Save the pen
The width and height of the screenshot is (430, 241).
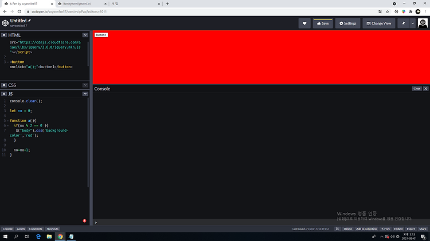point(323,23)
